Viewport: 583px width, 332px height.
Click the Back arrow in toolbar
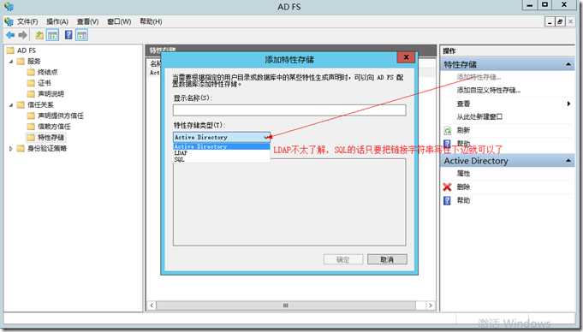(10, 35)
